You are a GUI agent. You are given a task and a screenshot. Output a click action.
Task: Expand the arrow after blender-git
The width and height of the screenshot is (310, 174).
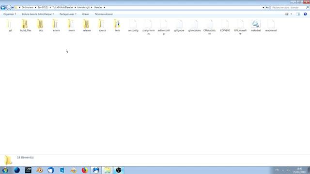92,7
